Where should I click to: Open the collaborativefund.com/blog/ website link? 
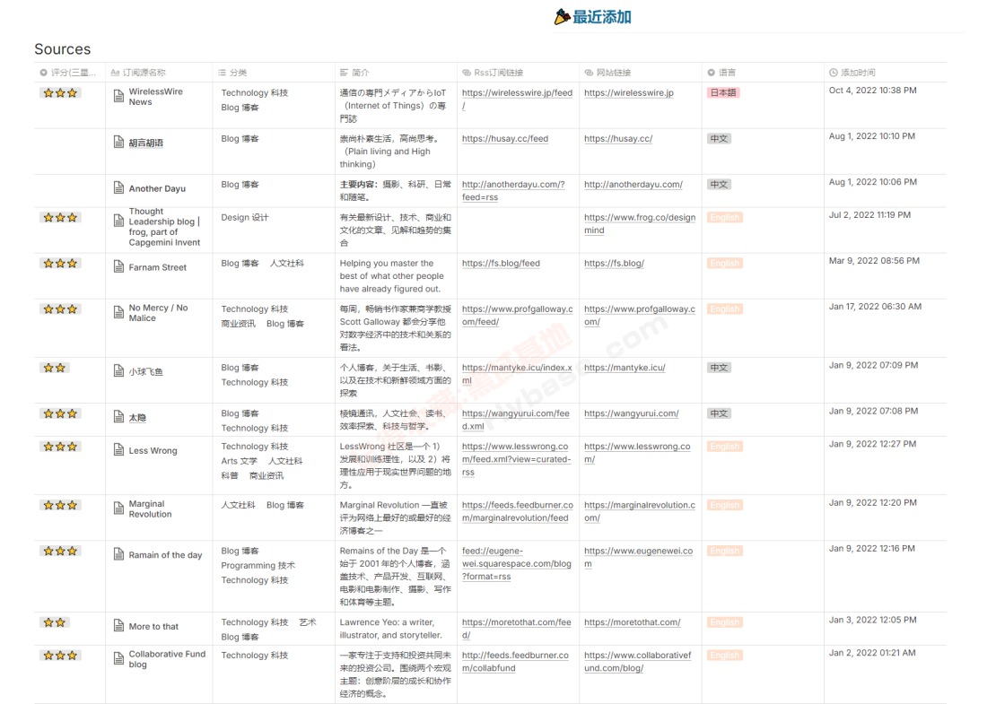pyautogui.click(x=638, y=662)
